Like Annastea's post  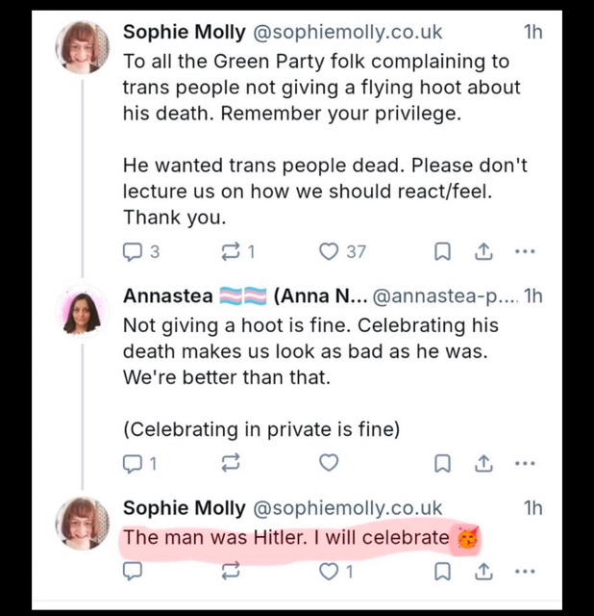point(330,463)
